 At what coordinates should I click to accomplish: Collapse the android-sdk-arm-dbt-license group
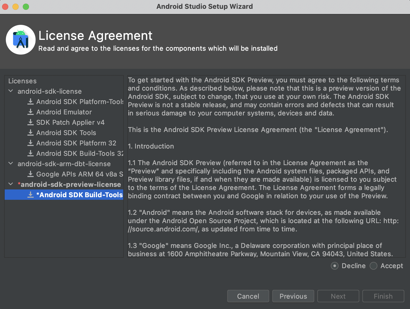[x=11, y=164]
